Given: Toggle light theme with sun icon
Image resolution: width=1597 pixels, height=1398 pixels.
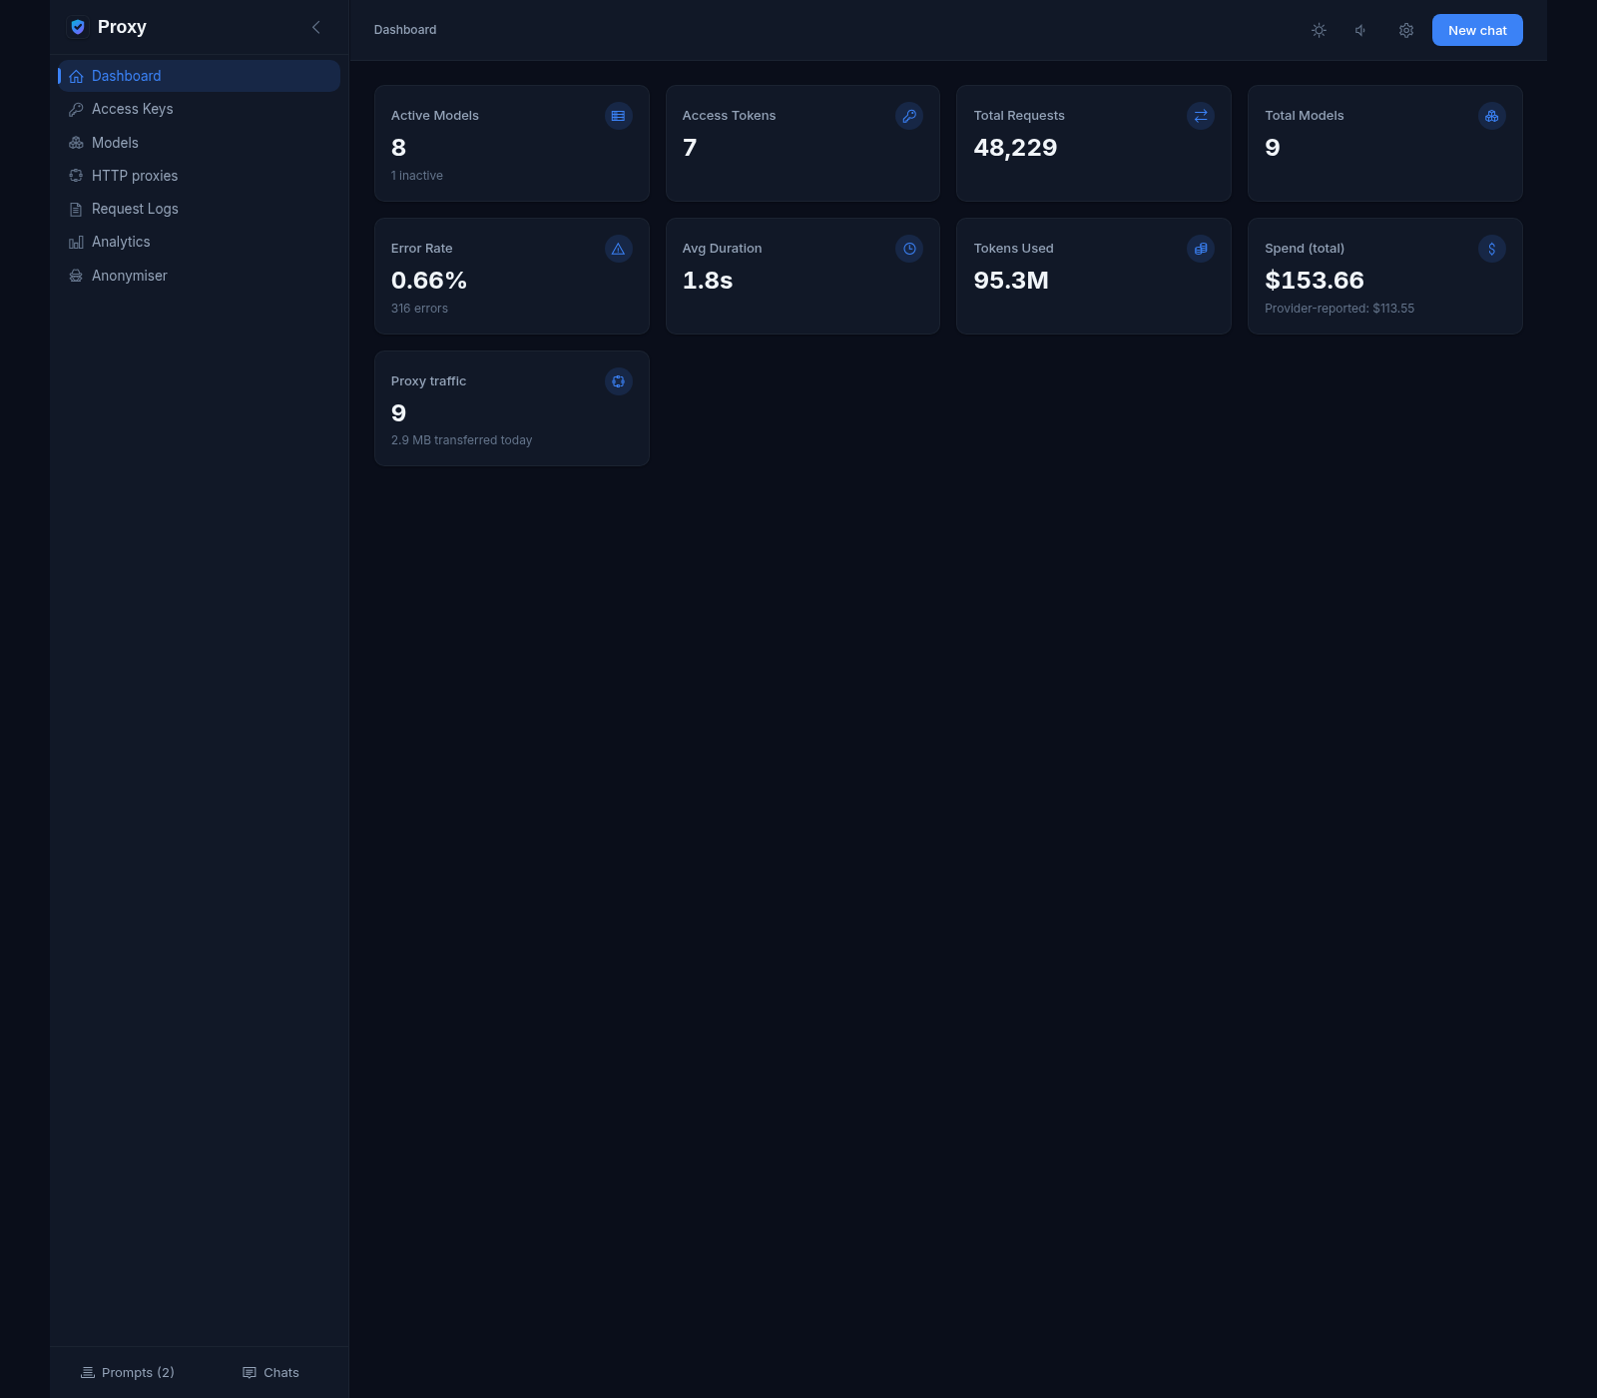Looking at the screenshot, I should (1319, 30).
